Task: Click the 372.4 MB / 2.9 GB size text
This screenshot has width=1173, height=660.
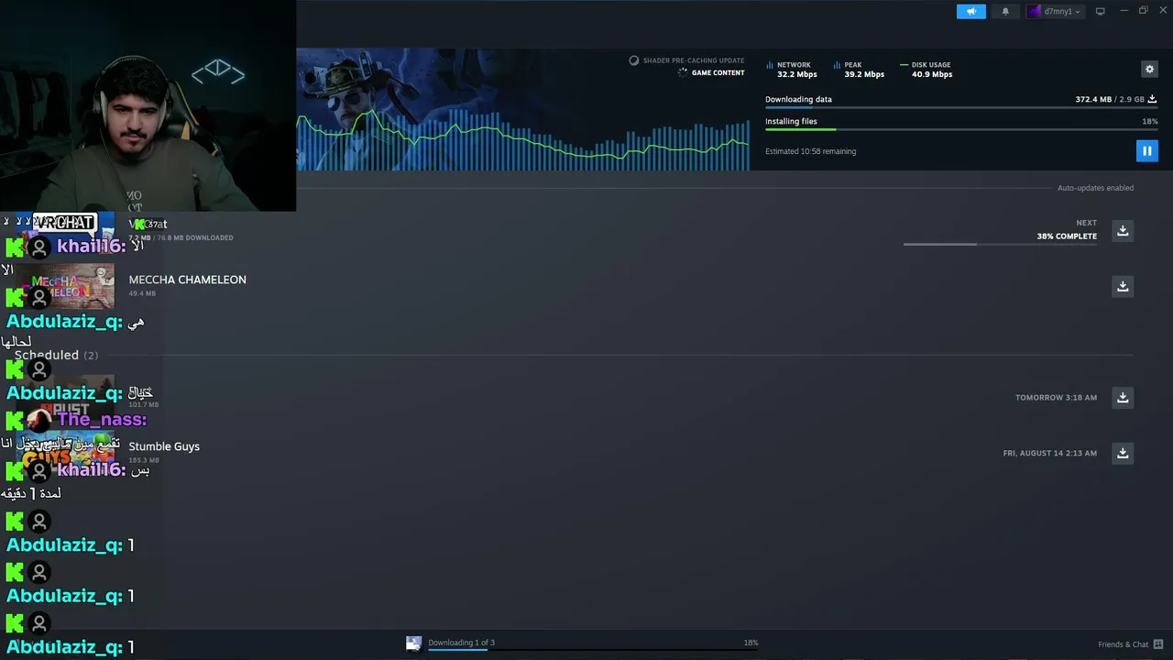Action: pos(1110,99)
